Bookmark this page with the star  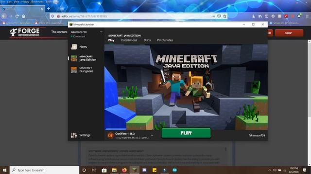pyautogui.click(x=225, y=16)
